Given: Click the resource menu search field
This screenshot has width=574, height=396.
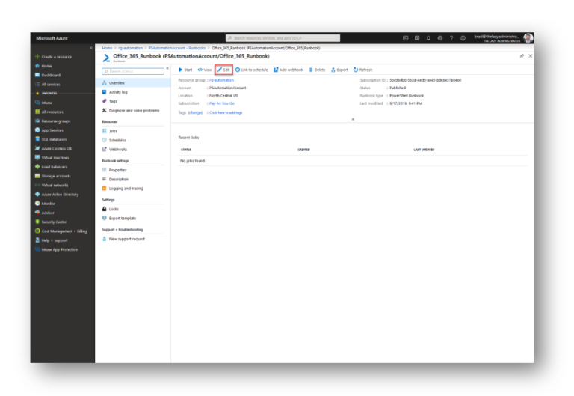Looking at the screenshot, I should (x=133, y=71).
